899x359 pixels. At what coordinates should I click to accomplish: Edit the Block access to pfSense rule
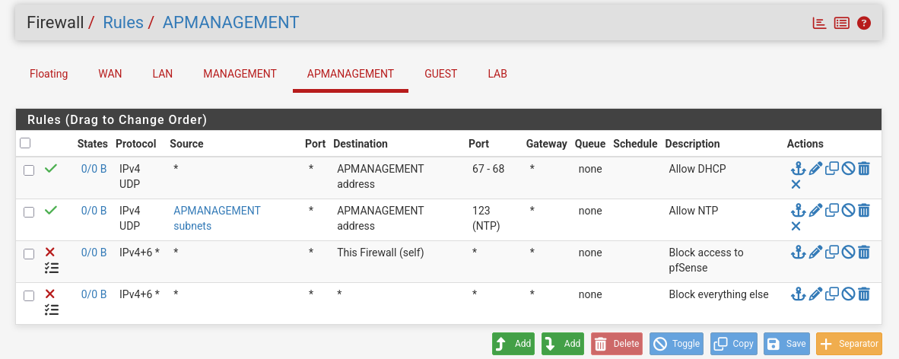(x=815, y=253)
